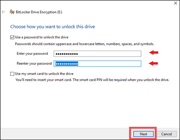Image resolution: width=180 pixels, height=140 pixels.
Task: Focus the 'Reenter your password' field
Action: (98, 64)
